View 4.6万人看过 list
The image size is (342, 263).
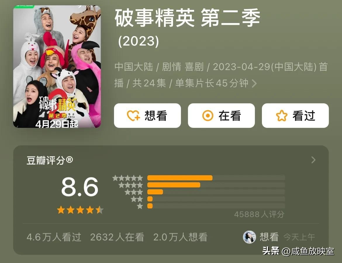coord(54,237)
